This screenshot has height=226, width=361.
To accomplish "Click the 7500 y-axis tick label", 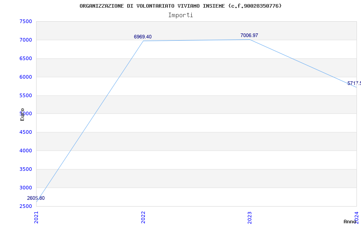I will click(x=26, y=21).
